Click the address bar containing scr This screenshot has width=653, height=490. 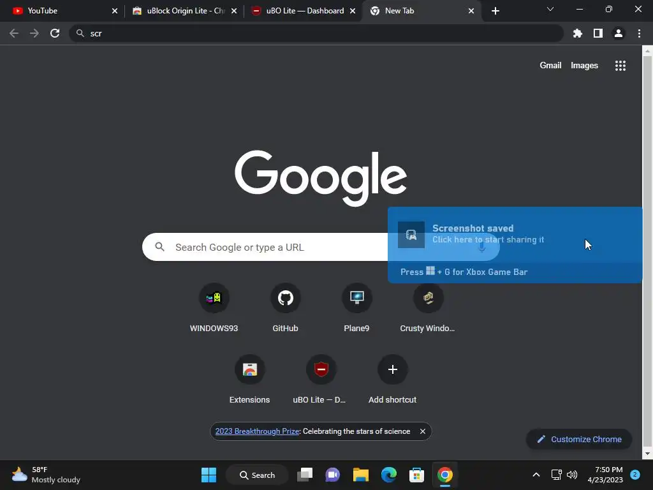coord(316,33)
